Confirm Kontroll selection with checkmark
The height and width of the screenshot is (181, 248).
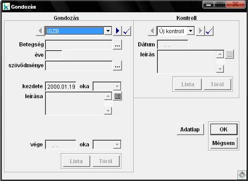pyautogui.click(x=209, y=31)
